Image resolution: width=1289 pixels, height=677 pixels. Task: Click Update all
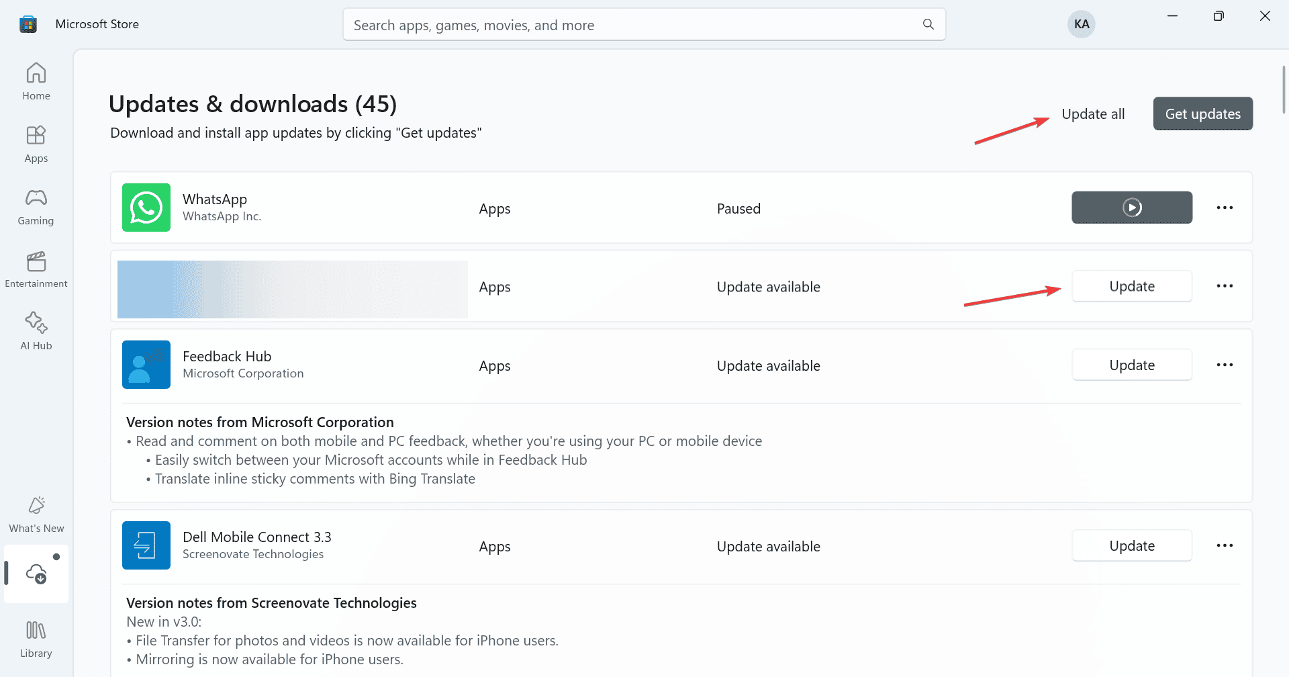[1093, 114]
